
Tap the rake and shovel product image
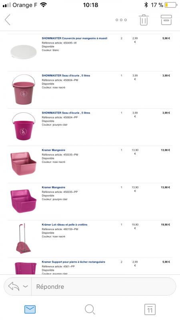[x=23, y=238]
